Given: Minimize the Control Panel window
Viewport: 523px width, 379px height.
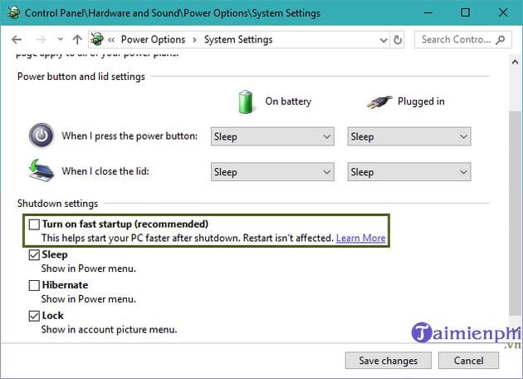Looking at the screenshot, I should pyautogui.click(x=428, y=13).
